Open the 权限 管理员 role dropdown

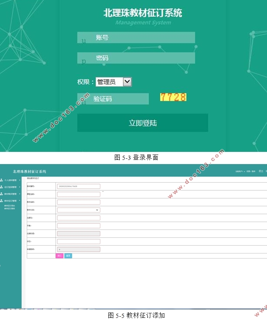(x=114, y=82)
